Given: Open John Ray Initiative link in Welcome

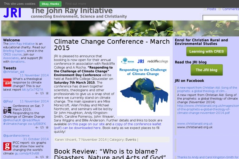Looking at the screenshot, I should (22, 44).
